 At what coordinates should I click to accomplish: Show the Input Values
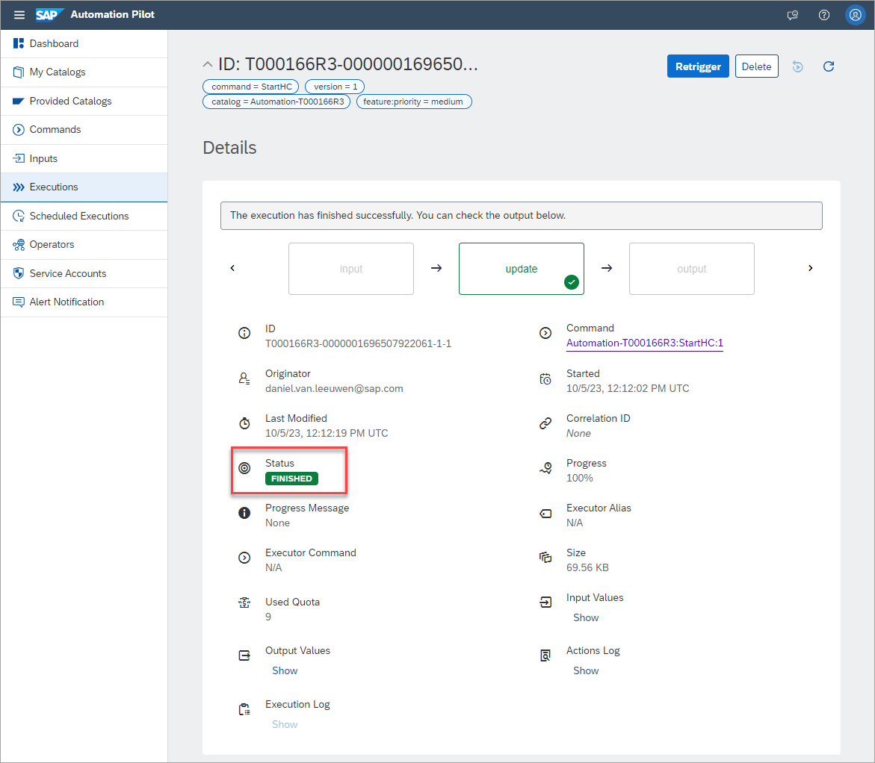pos(585,617)
